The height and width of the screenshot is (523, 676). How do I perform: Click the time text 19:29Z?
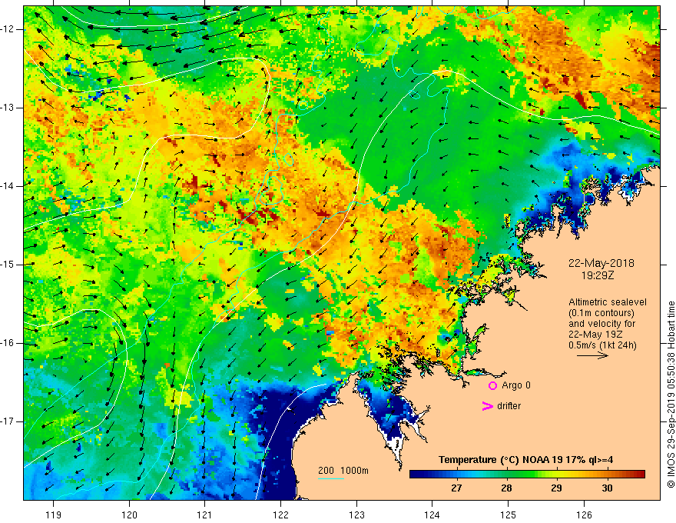(598, 275)
